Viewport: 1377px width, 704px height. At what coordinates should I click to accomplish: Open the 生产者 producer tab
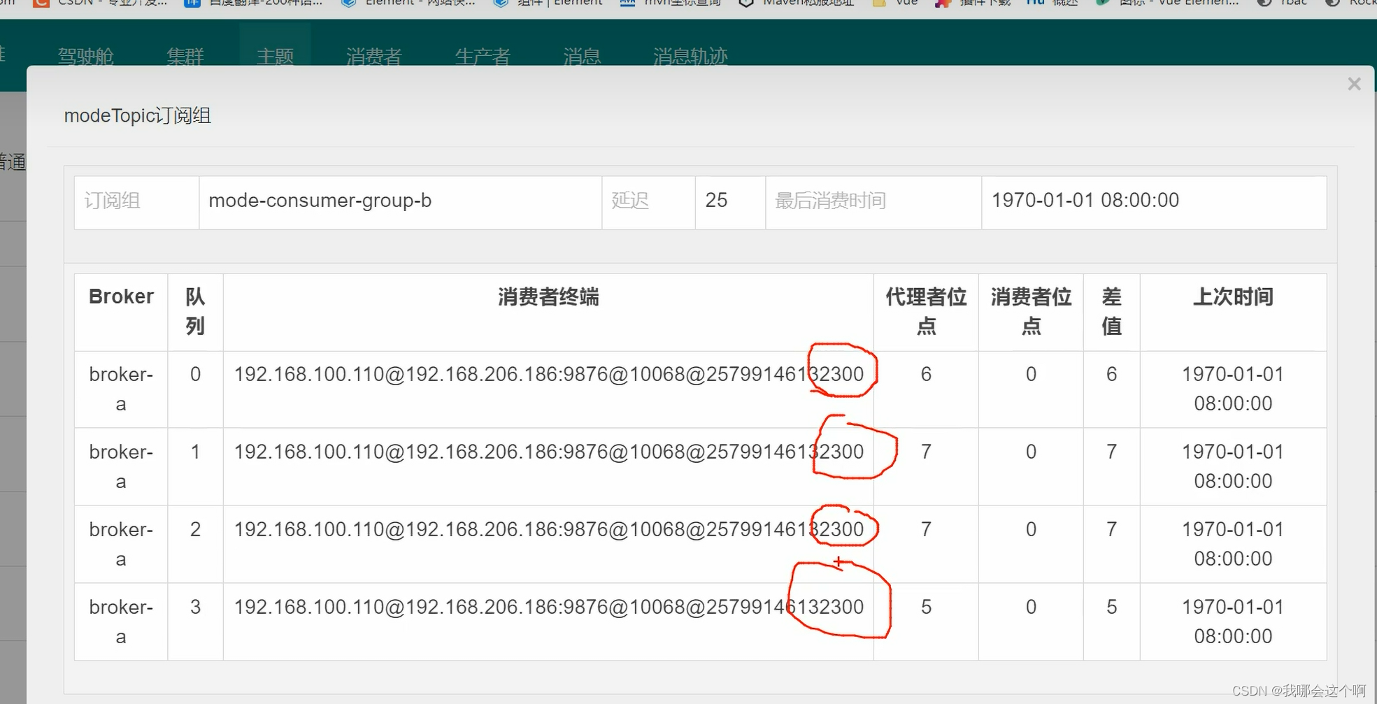tap(483, 56)
